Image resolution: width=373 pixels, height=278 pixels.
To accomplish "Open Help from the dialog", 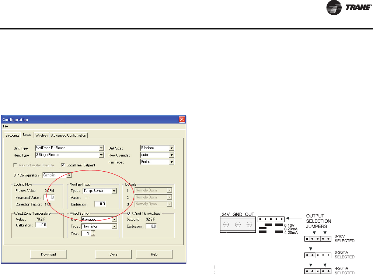I will 154,254.
